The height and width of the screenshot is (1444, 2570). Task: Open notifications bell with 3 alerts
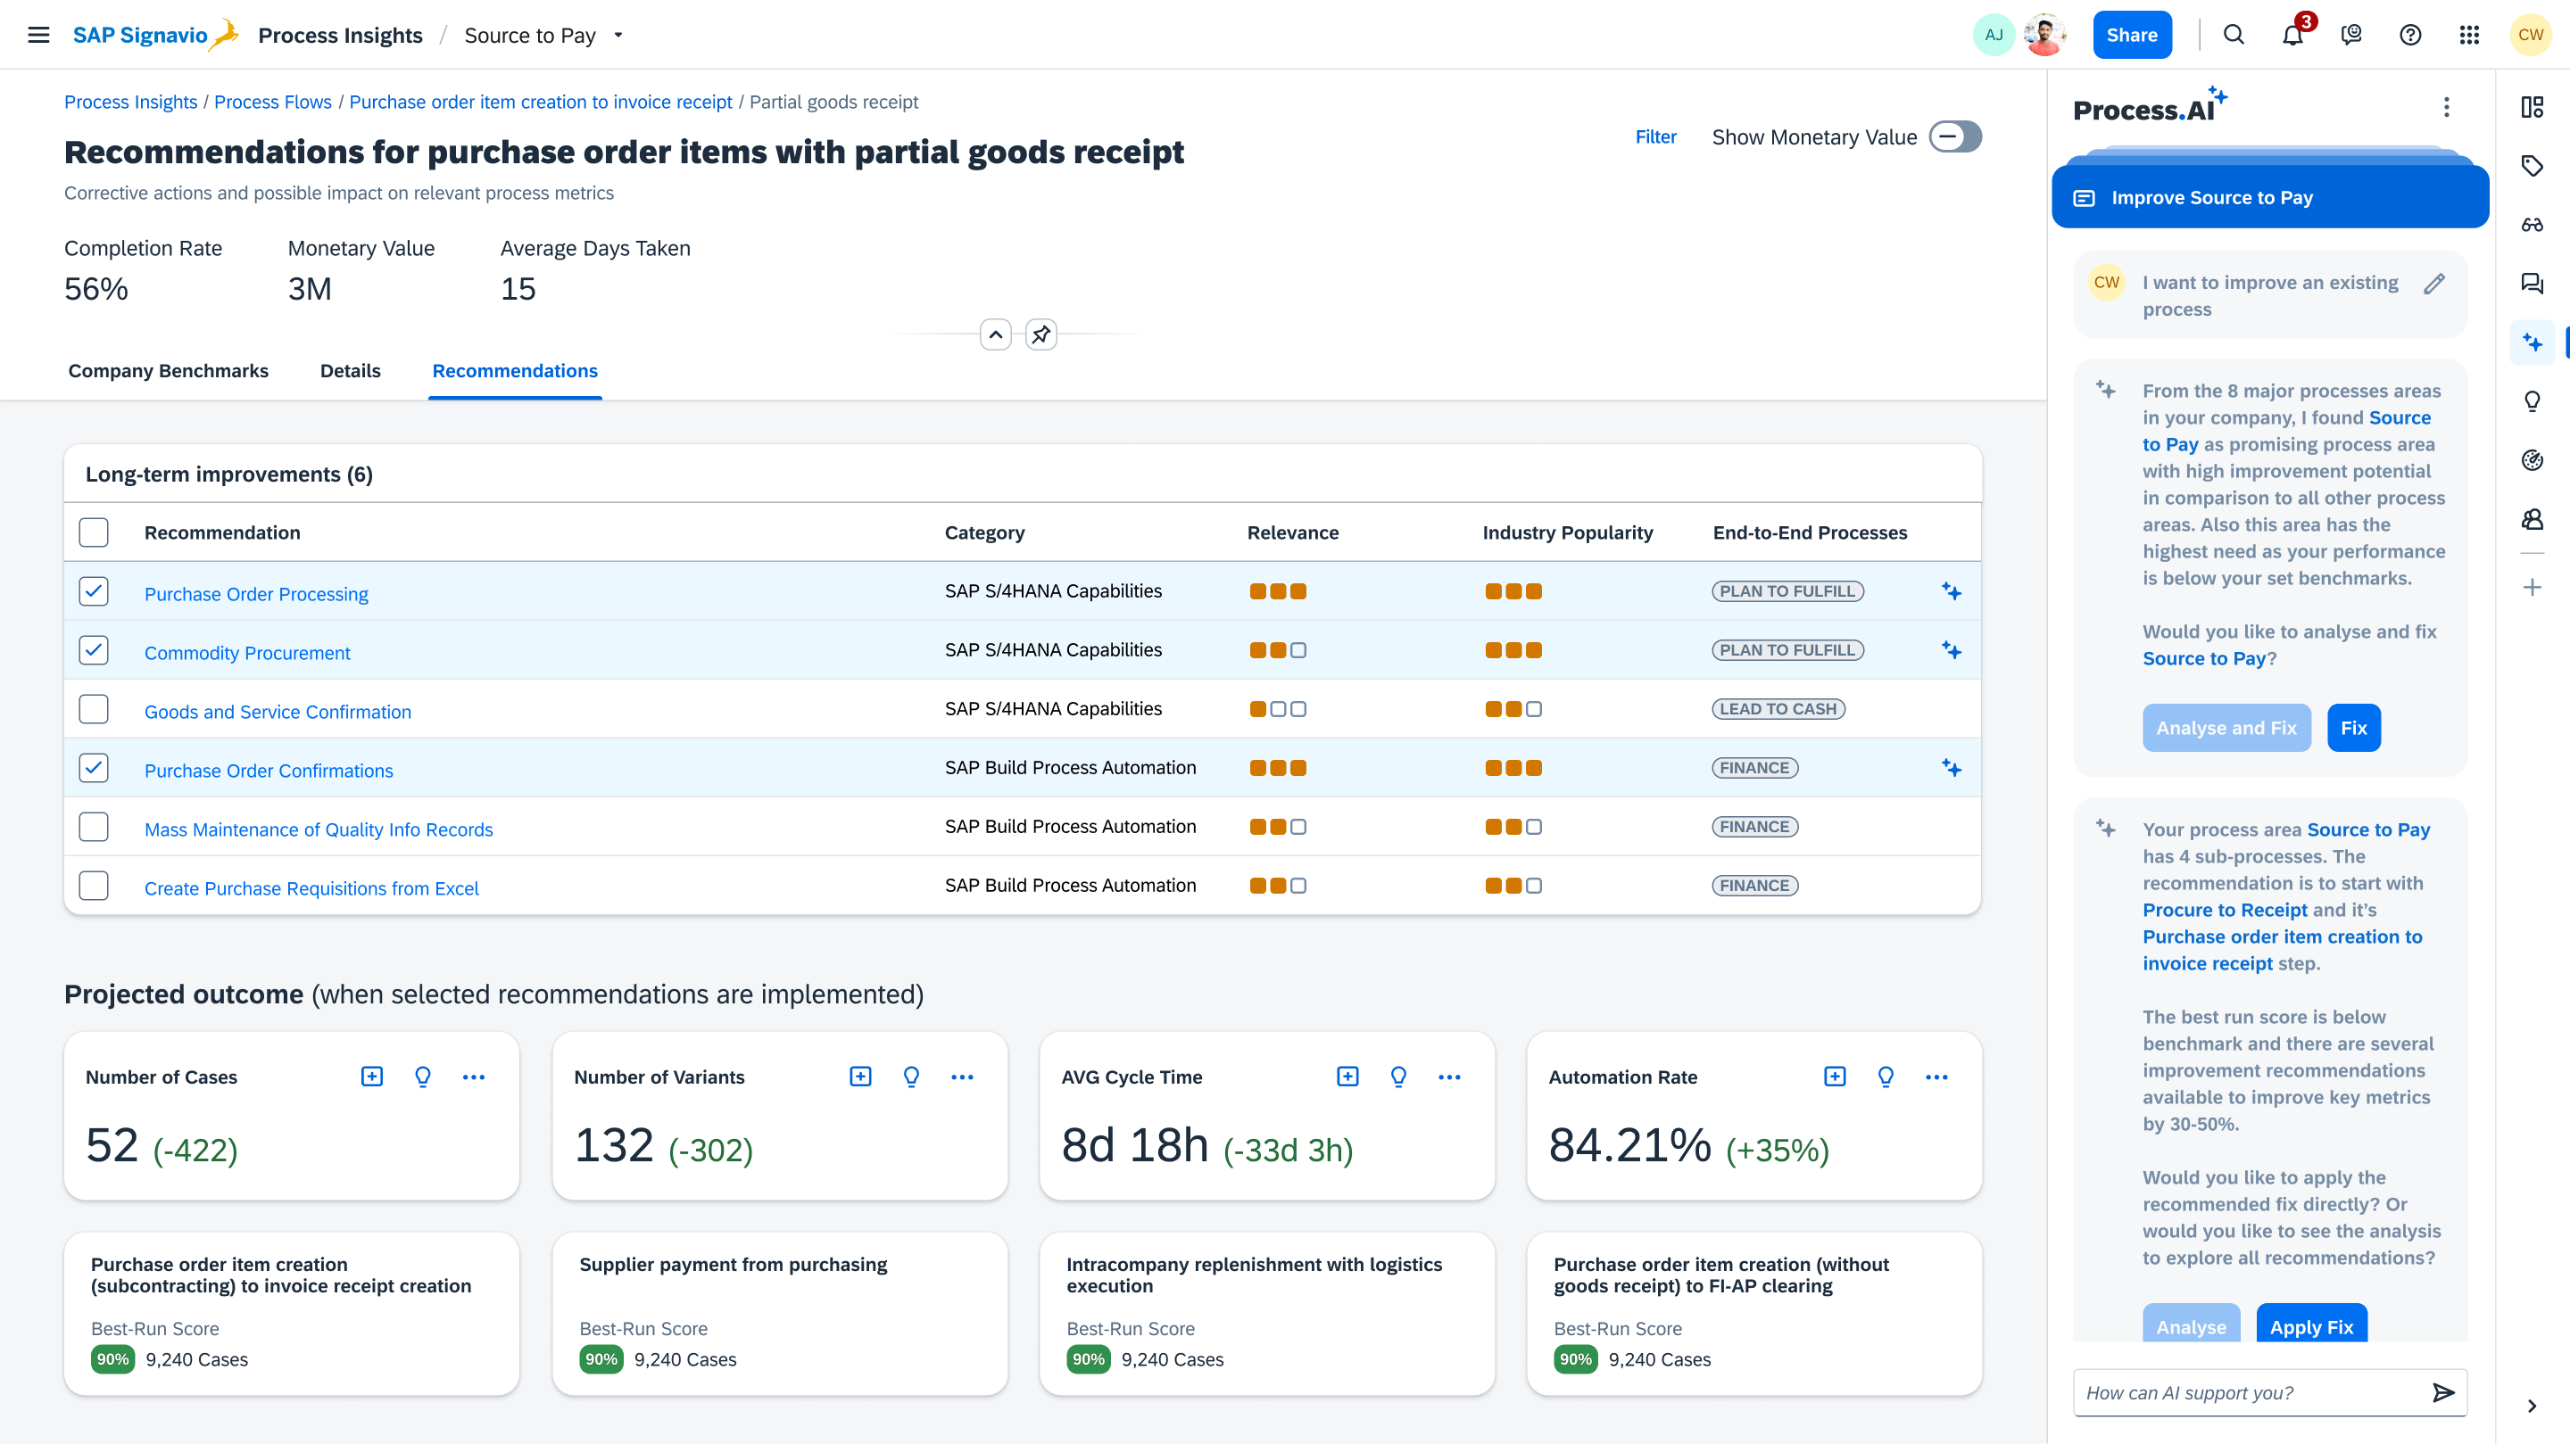coord(2292,35)
